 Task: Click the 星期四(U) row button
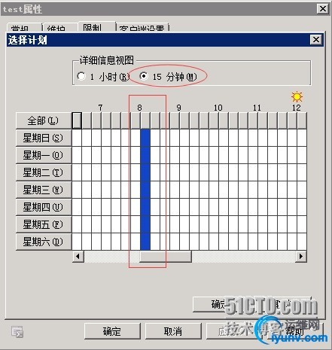(x=44, y=207)
